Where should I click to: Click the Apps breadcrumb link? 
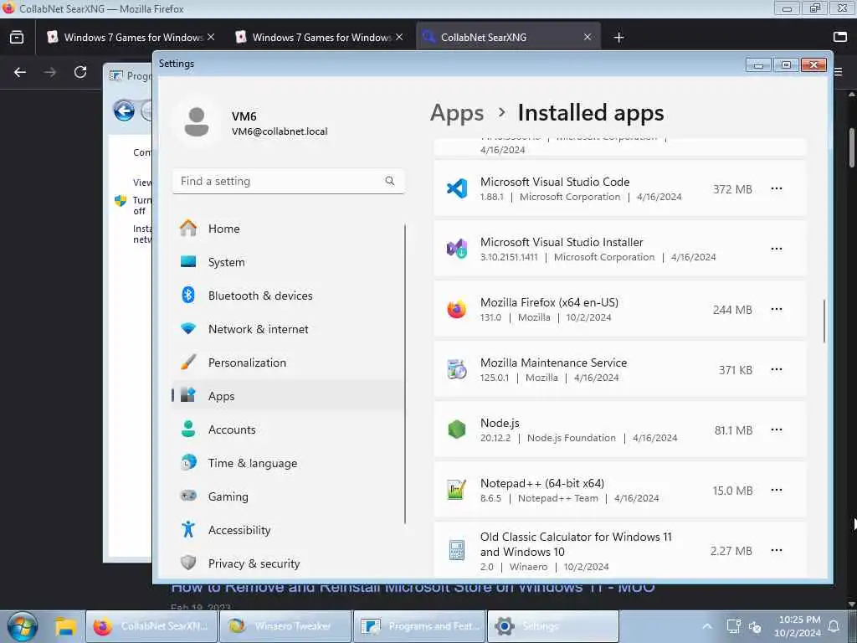[x=457, y=113]
